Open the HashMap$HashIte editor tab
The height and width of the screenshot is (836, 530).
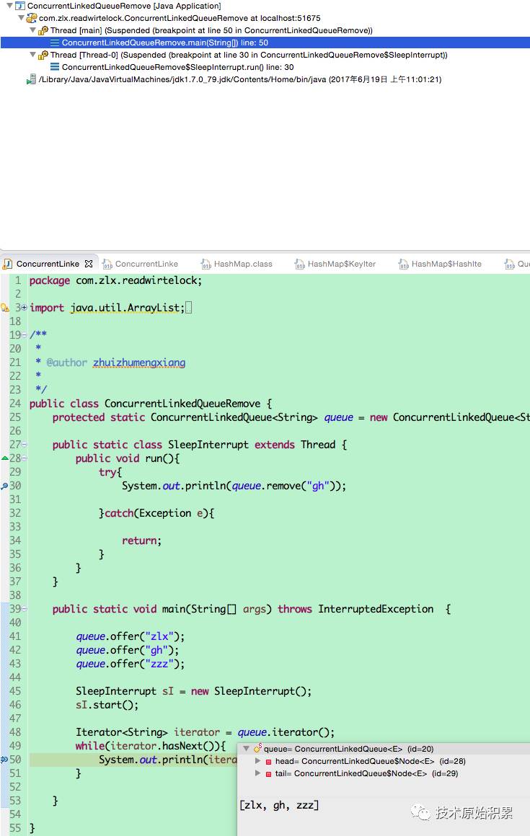tap(446, 264)
